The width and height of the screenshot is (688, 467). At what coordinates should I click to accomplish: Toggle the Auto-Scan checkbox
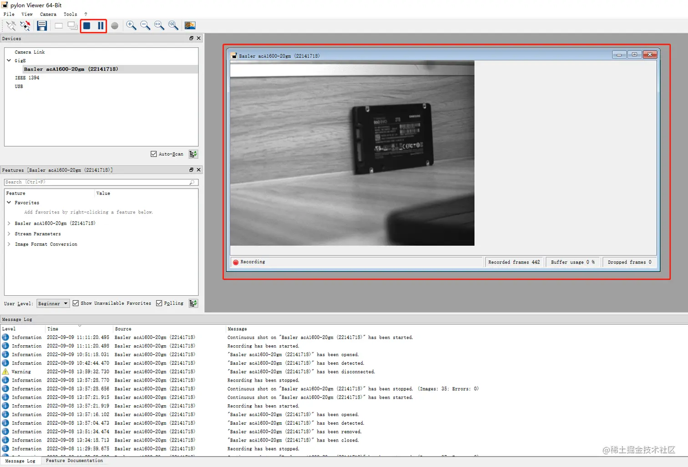(x=154, y=154)
